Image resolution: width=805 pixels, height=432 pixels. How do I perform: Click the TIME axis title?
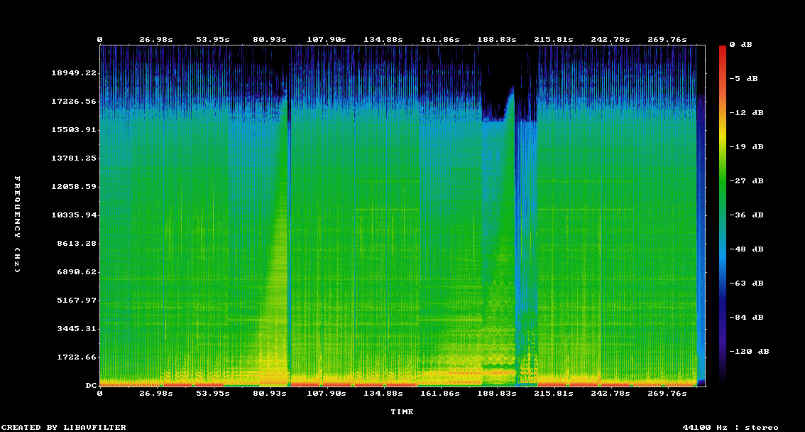(402, 412)
